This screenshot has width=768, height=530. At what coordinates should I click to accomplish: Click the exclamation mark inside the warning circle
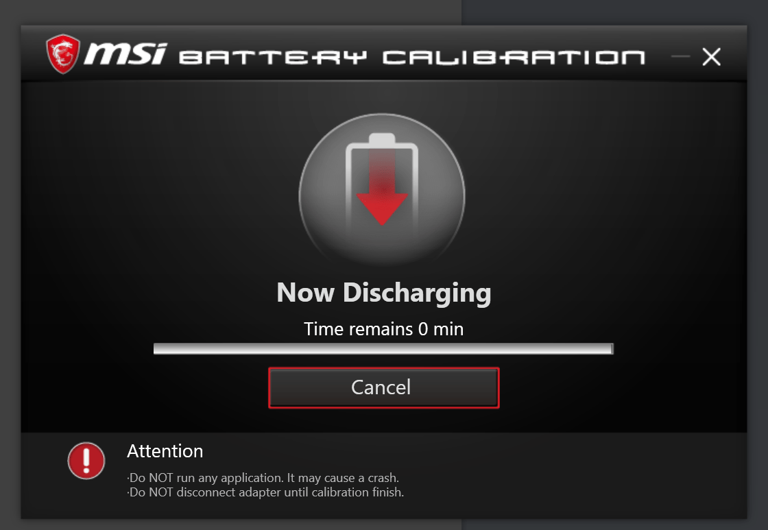click(86, 459)
